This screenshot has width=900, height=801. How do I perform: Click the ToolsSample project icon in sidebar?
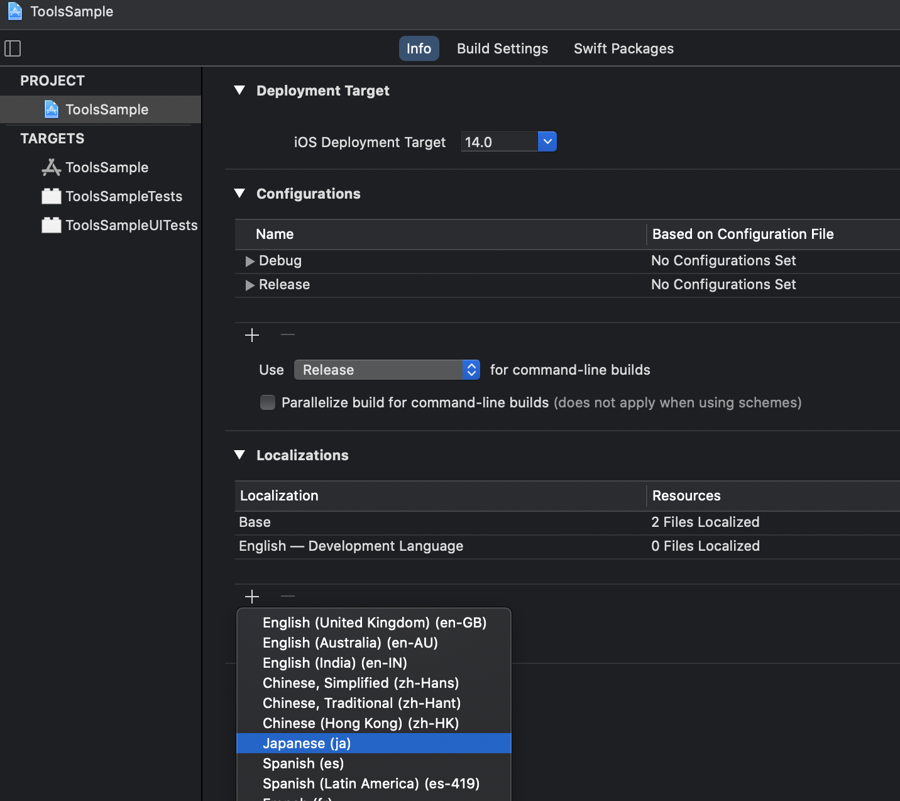[x=52, y=109]
